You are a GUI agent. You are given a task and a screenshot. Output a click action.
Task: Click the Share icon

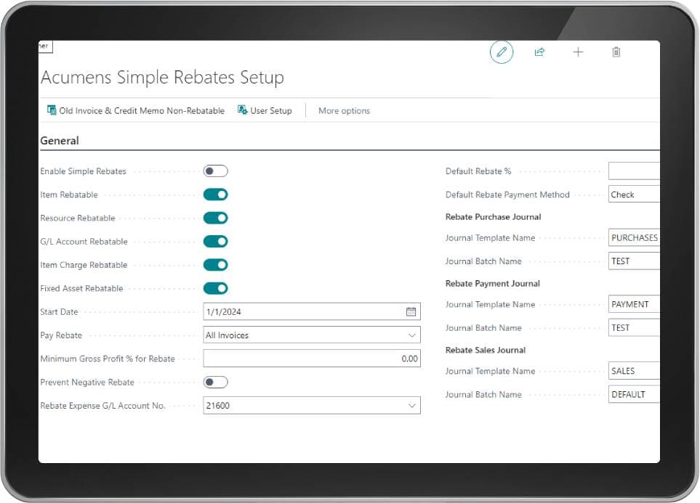tap(540, 52)
